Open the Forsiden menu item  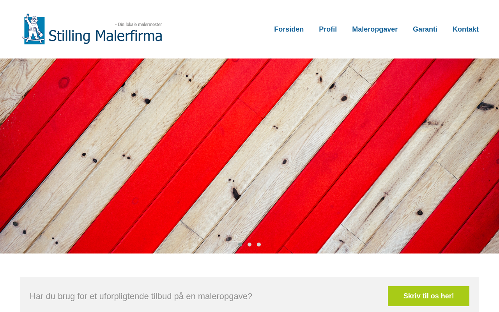tap(289, 29)
